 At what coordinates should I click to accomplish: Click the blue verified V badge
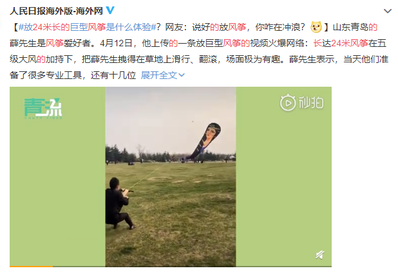(x=110, y=10)
